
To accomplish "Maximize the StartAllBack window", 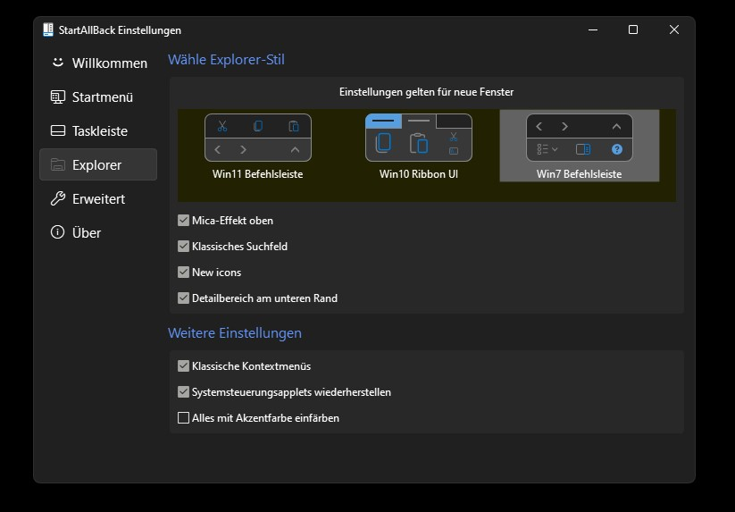I will (633, 29).
